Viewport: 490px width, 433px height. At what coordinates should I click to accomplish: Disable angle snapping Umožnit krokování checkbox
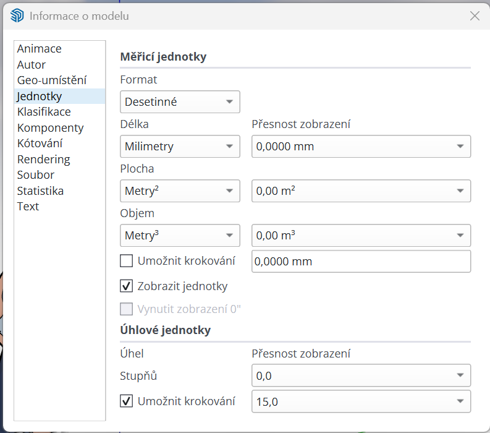[127, 401]
